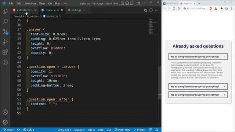Toggle the bottom panel layout icon
Image resolution: width=235 pixels, height=132 pixels.
127,3
